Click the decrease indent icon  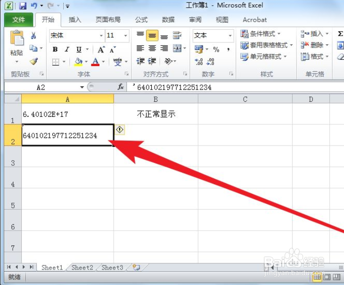pyautogui.click(x=140, y=61)
